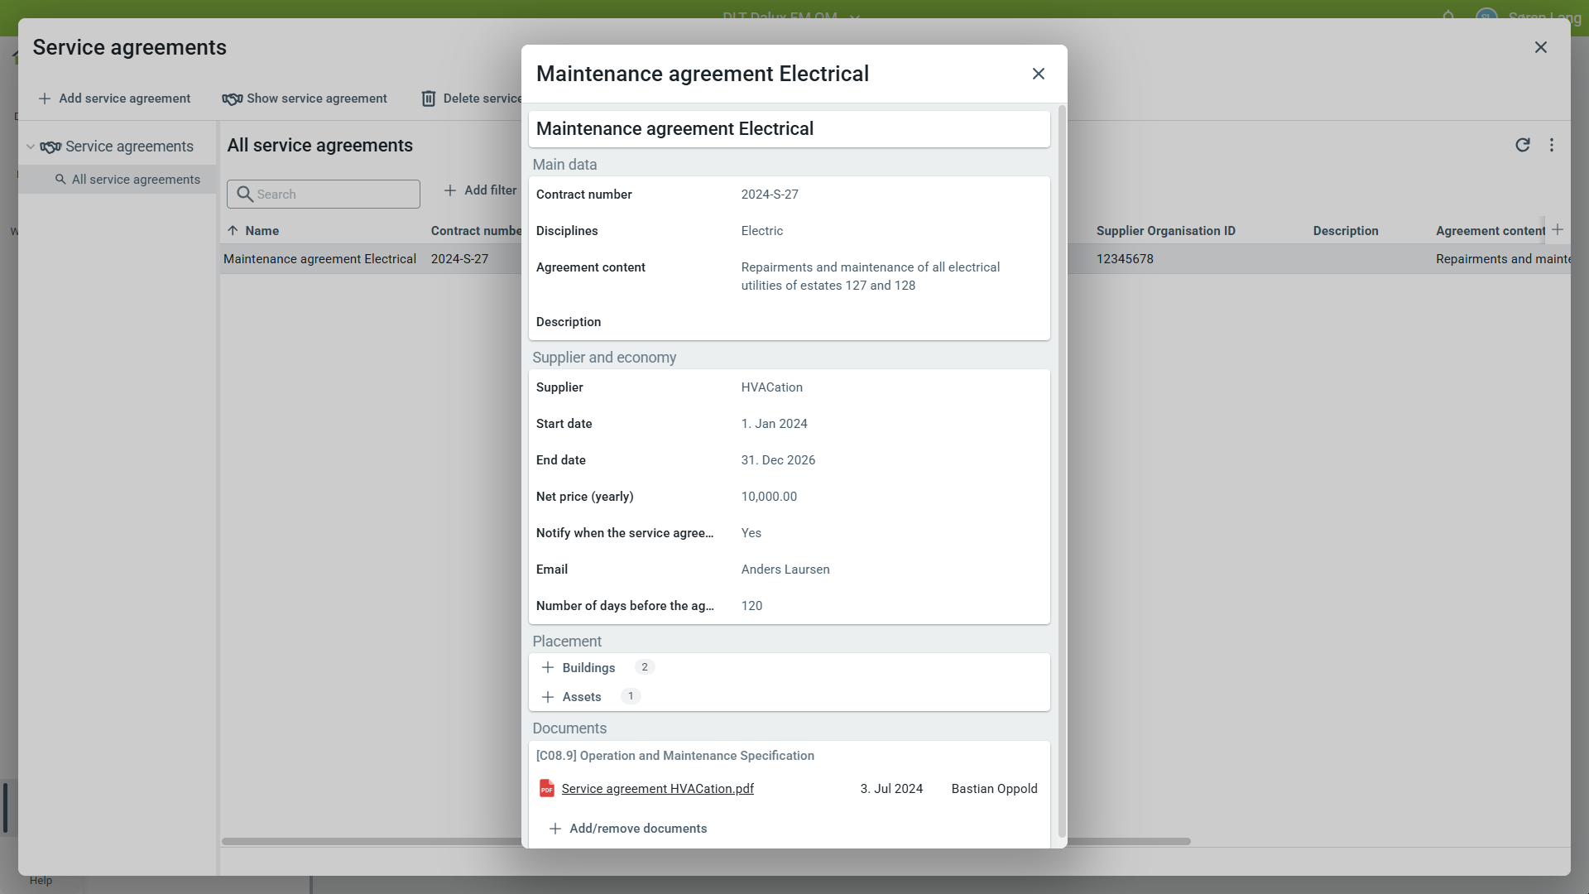
Task: Open Service agreement HVACation.pdf link
Action: pyautogui.click(x=657, y=789)
